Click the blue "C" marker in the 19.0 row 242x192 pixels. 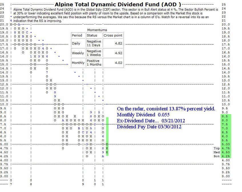(x=27, y=33)
